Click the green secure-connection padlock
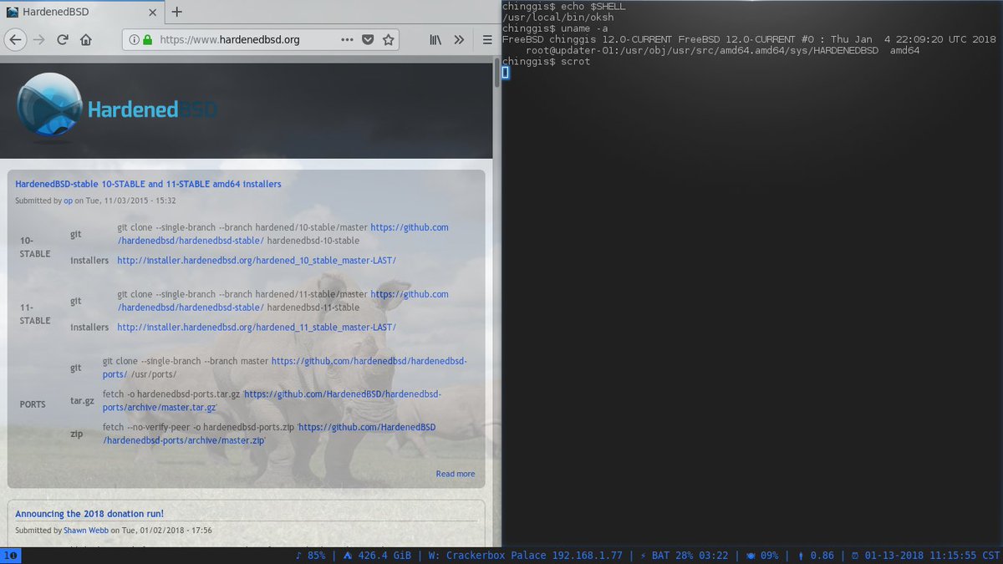The image size is (1003, 564). [x=147, y=39]
